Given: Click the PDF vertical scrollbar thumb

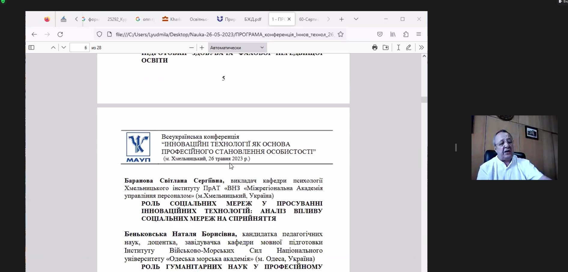Looking at the screenshot, I should (424, 100).
